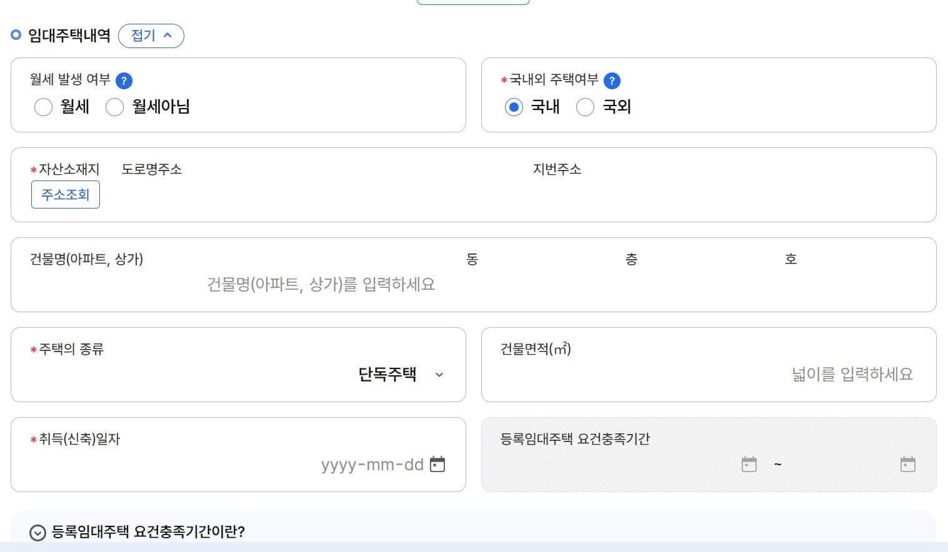948x552 pixels.
Task: Switch 국내외 주택여부 to 국외
Action: point(585,107)
